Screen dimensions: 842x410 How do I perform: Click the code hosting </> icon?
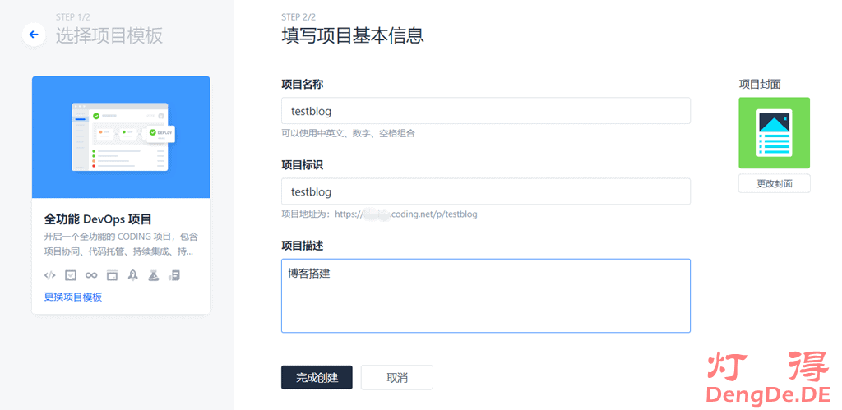click(49, 275)
